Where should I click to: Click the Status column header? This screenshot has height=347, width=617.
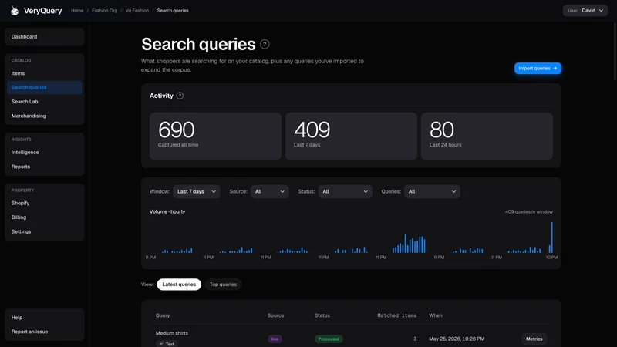click(322, 315)
